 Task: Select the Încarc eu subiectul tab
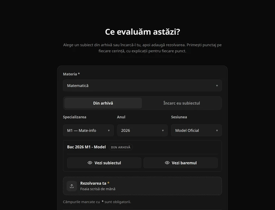182,103
